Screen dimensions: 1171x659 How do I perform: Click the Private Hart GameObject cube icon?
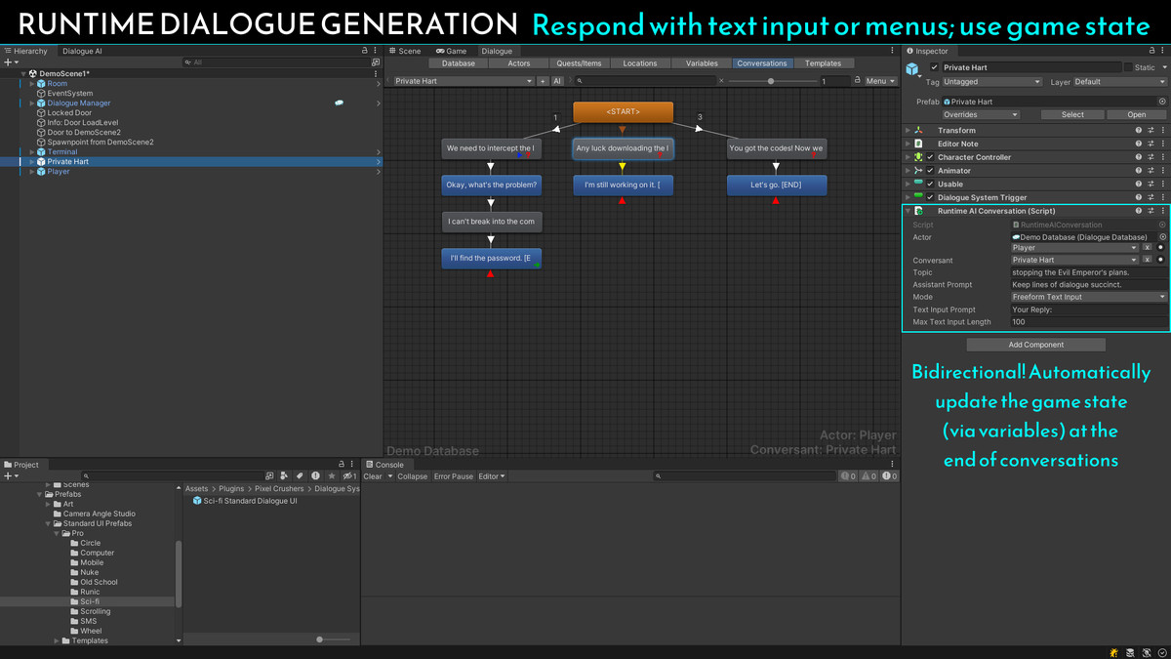click(x=913, y=69)
